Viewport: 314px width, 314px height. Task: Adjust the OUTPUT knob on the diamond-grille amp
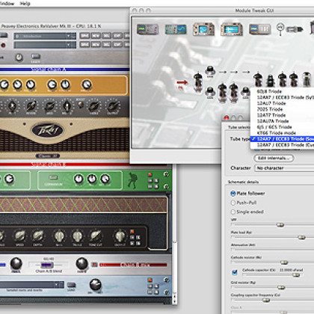(120, 235)
